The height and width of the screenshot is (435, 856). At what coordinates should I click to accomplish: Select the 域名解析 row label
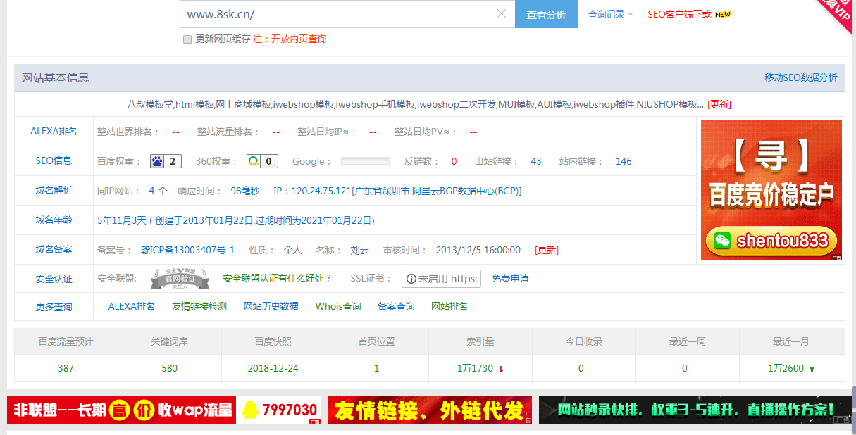[x=54, y=191]
